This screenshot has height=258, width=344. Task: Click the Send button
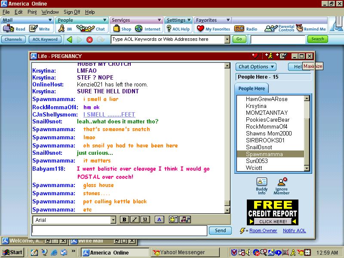(x=220, y=230)
